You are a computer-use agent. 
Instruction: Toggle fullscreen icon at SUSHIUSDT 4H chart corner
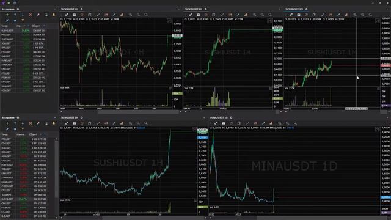click(169, 21)
